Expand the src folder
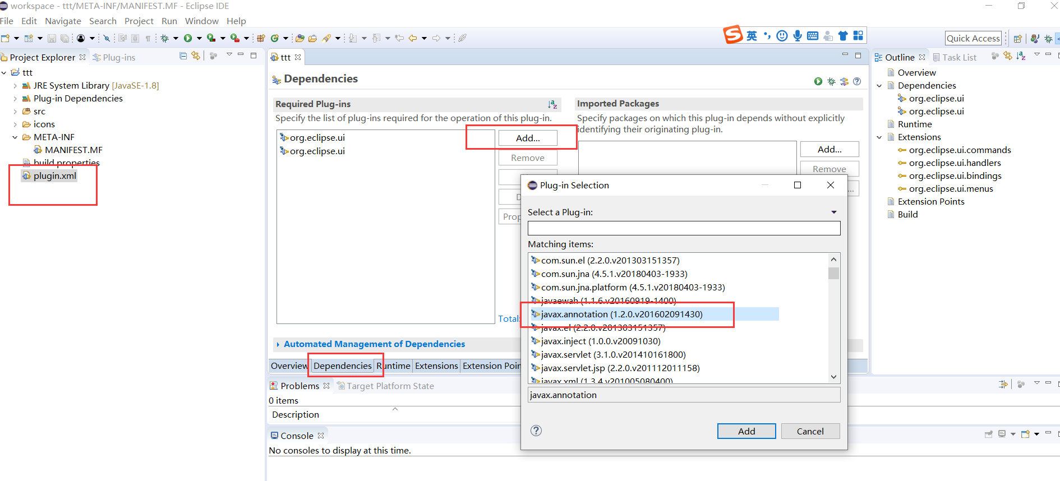This screenshot has width=1060, height=481. tap(15, 112)
